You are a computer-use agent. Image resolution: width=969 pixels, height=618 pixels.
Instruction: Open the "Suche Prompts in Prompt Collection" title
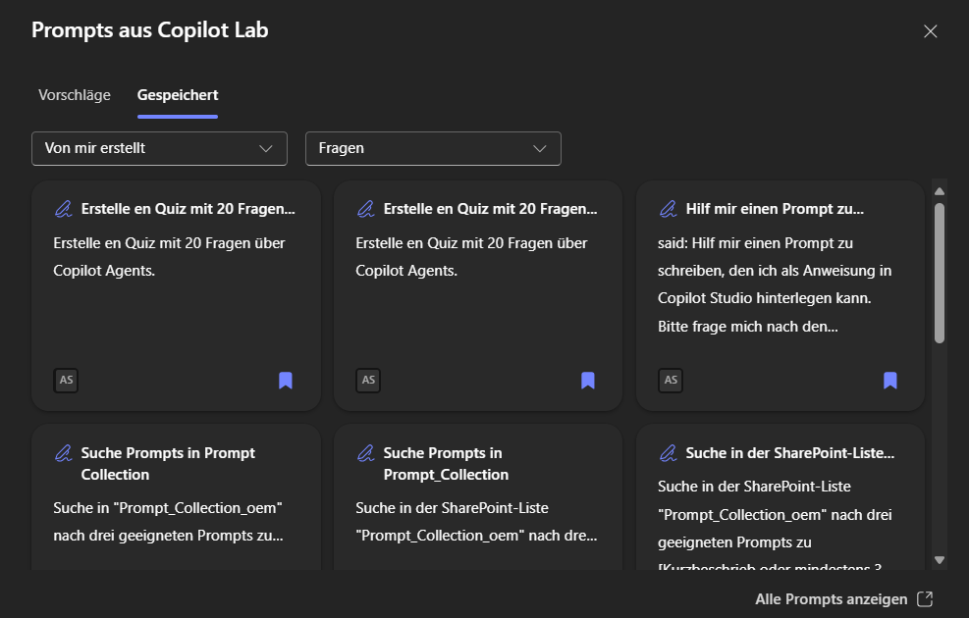point(168,464)
